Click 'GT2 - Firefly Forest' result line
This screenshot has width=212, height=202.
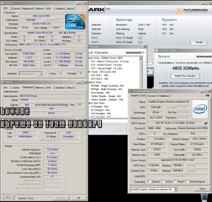107,65
